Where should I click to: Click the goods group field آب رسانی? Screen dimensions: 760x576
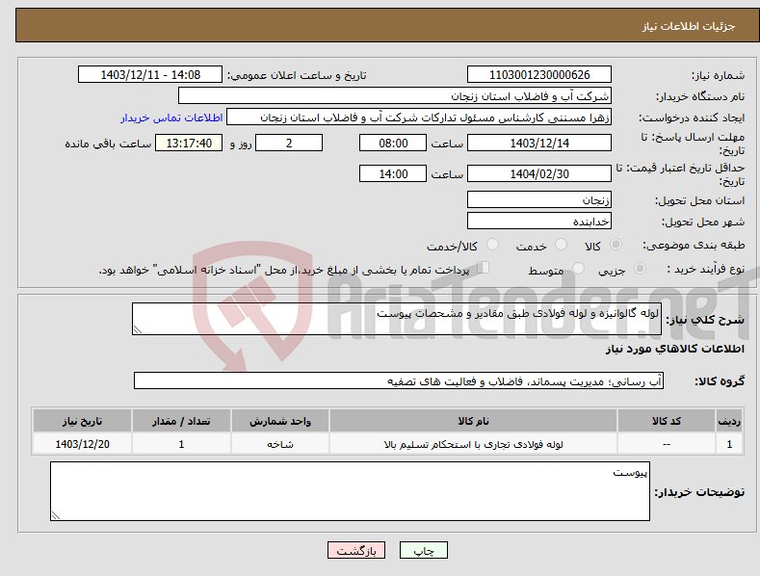click(399, 380)
